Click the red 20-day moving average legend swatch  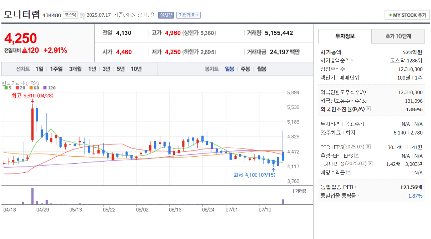point(17,88)
